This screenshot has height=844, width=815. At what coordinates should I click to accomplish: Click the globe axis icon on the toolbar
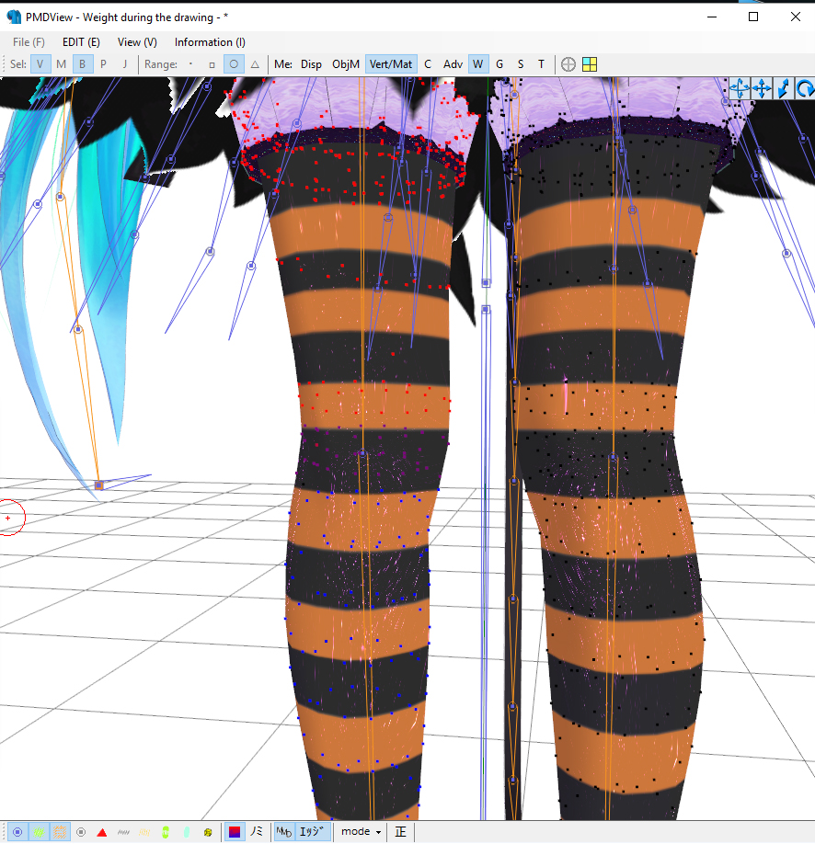(x=568, y=63)
